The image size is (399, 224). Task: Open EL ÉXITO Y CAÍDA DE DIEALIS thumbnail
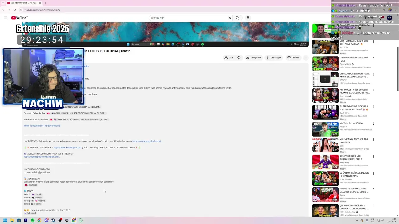pos(325,179)
